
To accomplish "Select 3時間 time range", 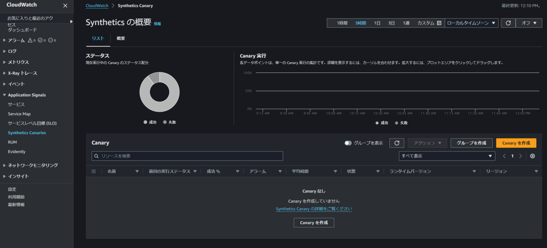I will point(361,23).
